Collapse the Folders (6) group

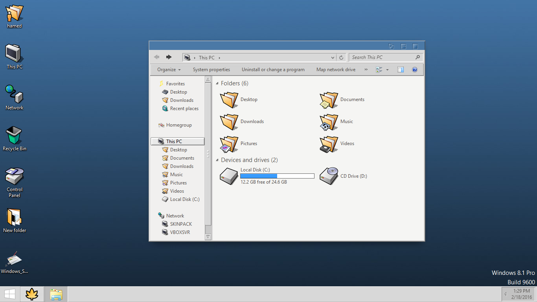coord(217,83)
